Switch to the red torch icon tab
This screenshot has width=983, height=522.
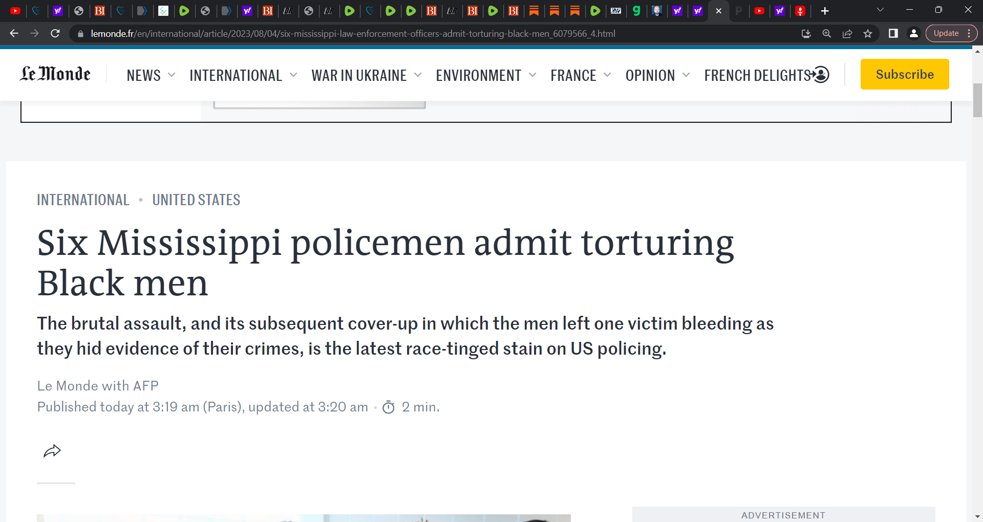click(800, 11)
